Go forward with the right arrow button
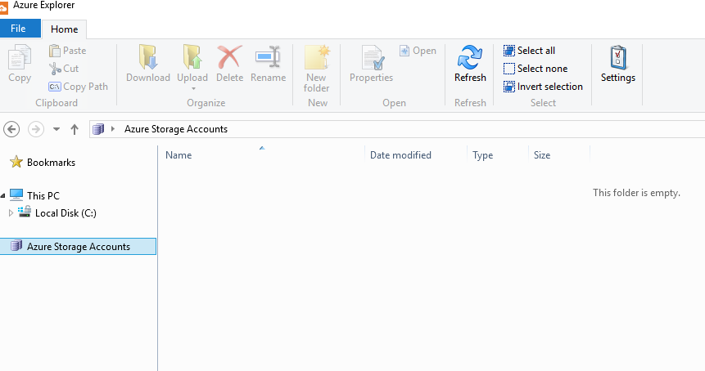This screenshot has height=371, width=705. 36,129
